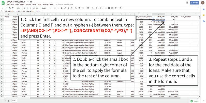Screen dimensions: 206x103
Task: Open the Help menu
Action: (x=52, y=5)
